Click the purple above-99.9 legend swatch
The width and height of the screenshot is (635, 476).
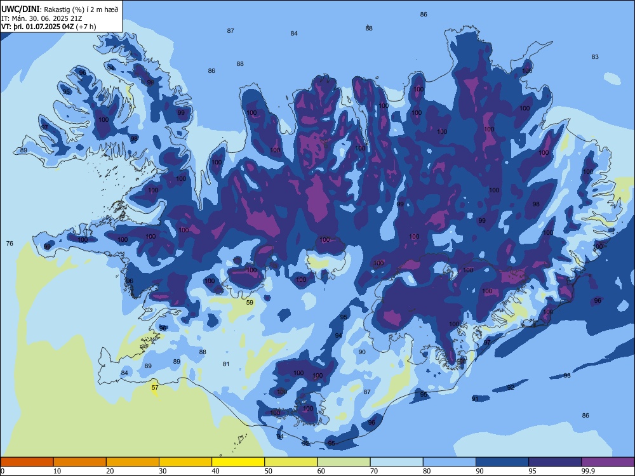pyautogui.click(x=608, y=462)
